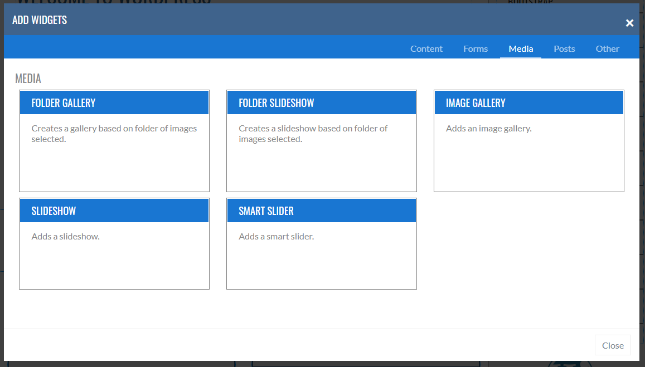Choose the Image Gallery widget
The height and width of the screenshot is (367, 645).
(529, 141)
